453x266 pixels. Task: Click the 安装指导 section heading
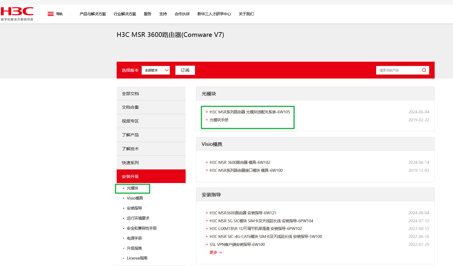click(211, 195)
